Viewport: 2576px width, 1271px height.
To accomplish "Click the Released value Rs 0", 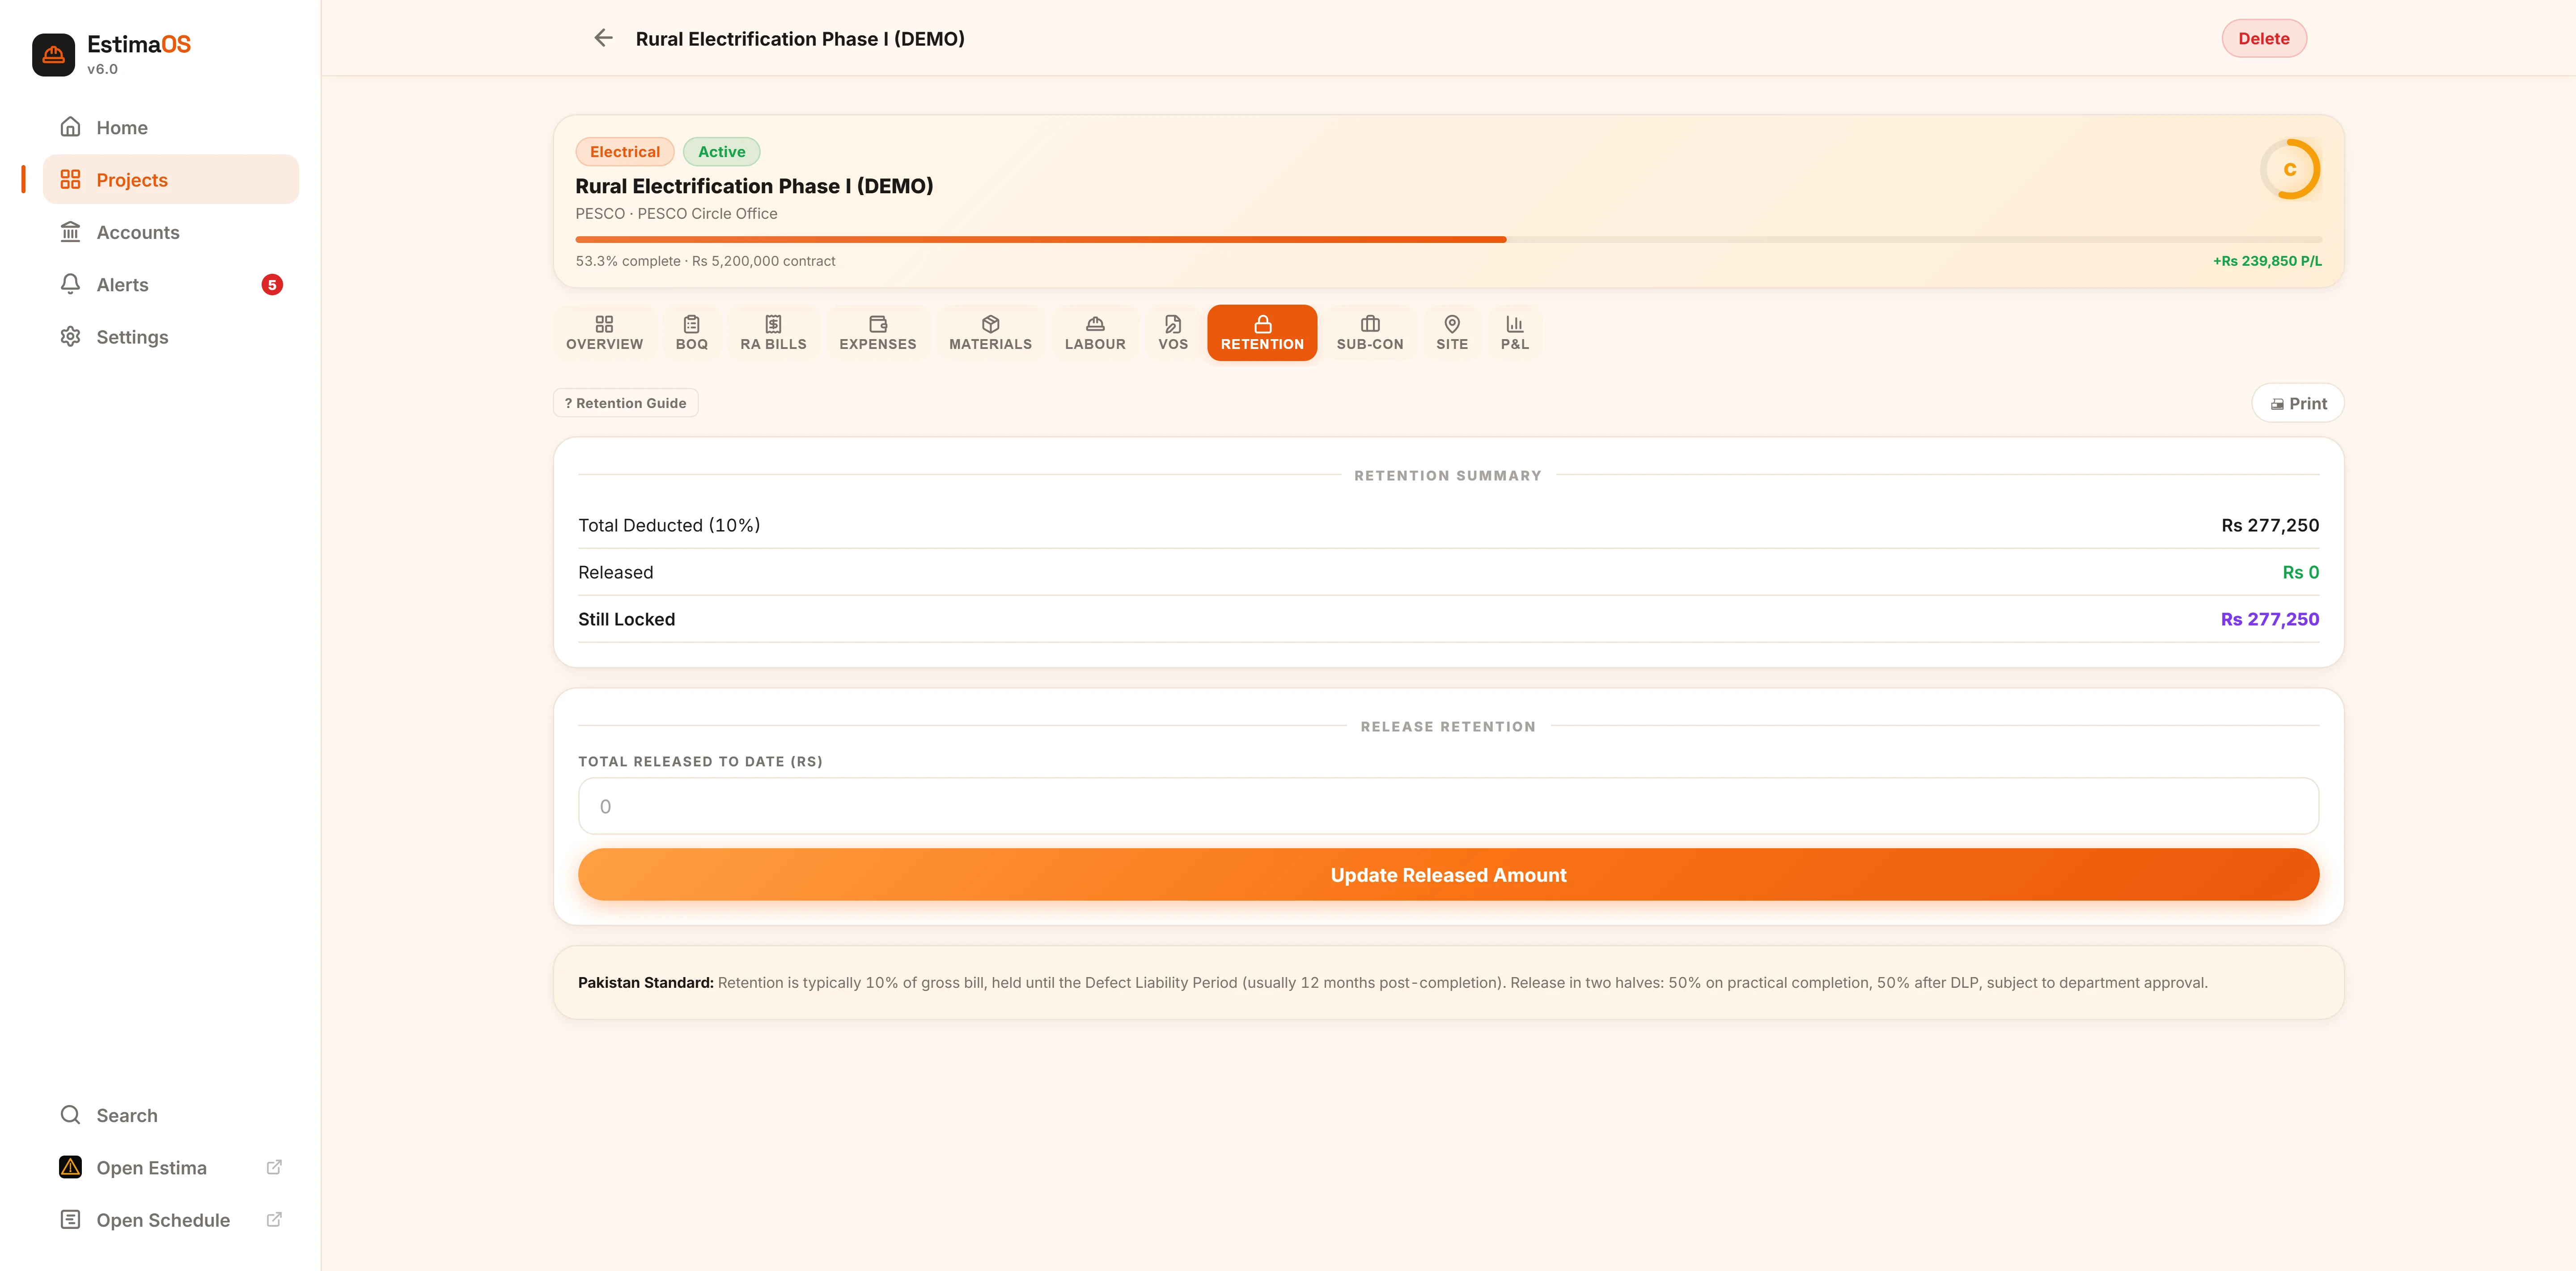I will click(x=2300, y=572).
